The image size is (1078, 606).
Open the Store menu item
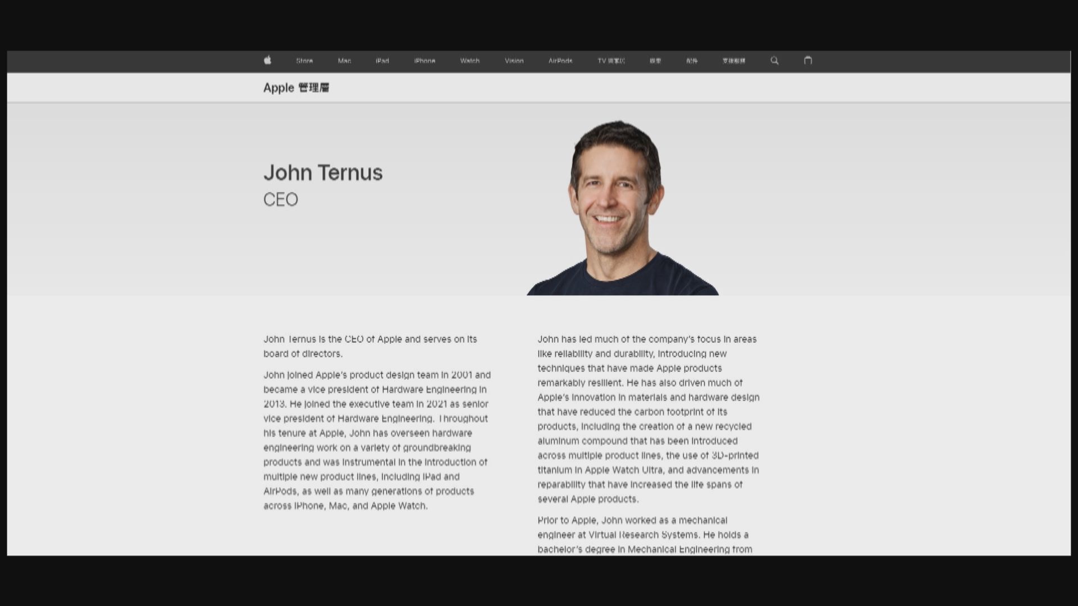click(304, 61)
